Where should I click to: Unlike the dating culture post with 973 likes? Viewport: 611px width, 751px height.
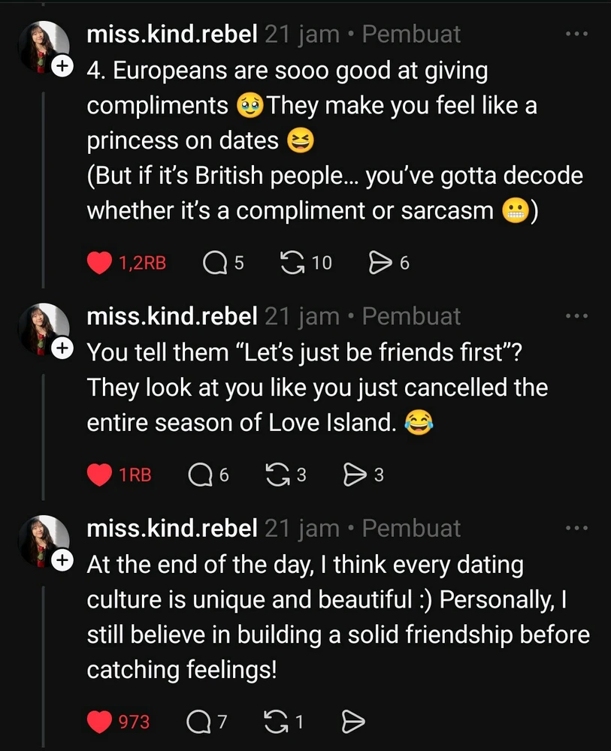99,722
